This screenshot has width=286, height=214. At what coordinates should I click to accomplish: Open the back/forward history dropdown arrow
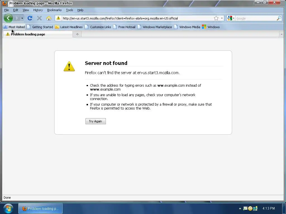(x=22, y=18)
